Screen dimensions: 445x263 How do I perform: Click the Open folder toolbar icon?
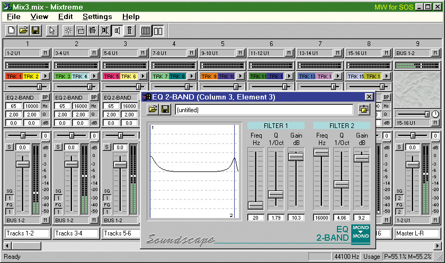pos(24,31)
